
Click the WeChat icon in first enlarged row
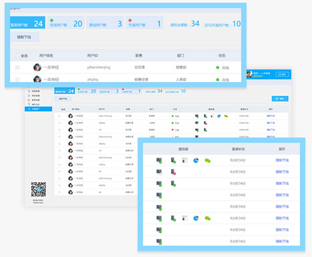[207, 161]
